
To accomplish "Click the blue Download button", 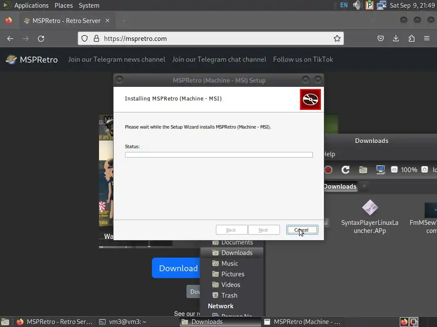I will [x=176, y=268].
